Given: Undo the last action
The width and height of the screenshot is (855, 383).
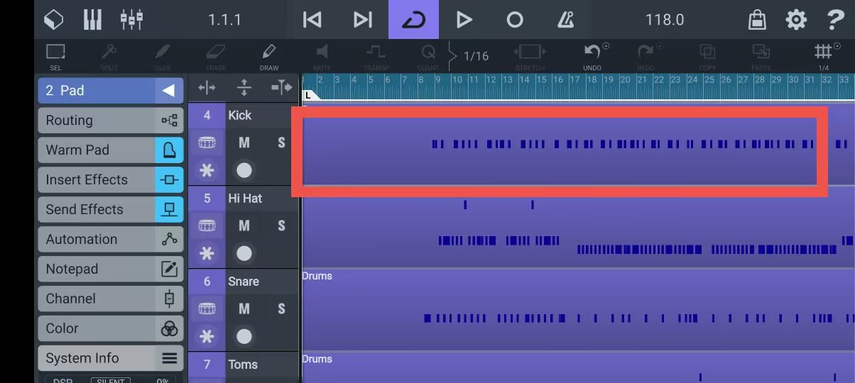Looking at the screenshot, I should [592, 56].
